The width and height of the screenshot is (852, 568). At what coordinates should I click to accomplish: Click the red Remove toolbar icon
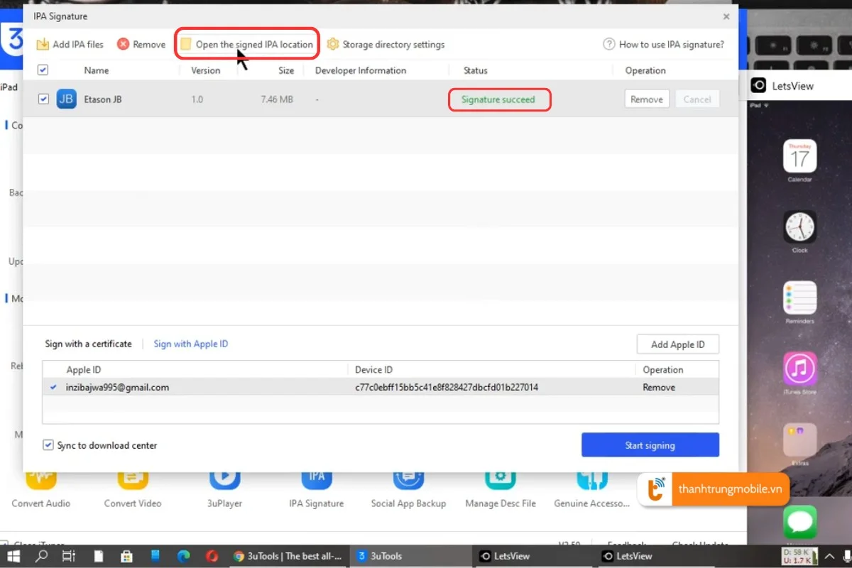[123, 44]
